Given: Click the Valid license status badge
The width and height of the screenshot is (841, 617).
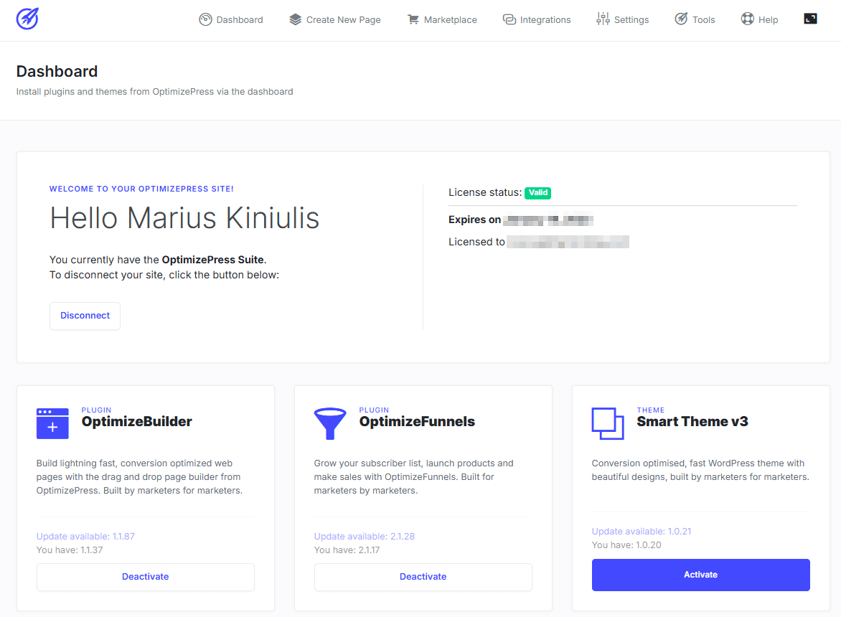Looking at the screenshot, I should pyautogui.click(x=537, y=192).
